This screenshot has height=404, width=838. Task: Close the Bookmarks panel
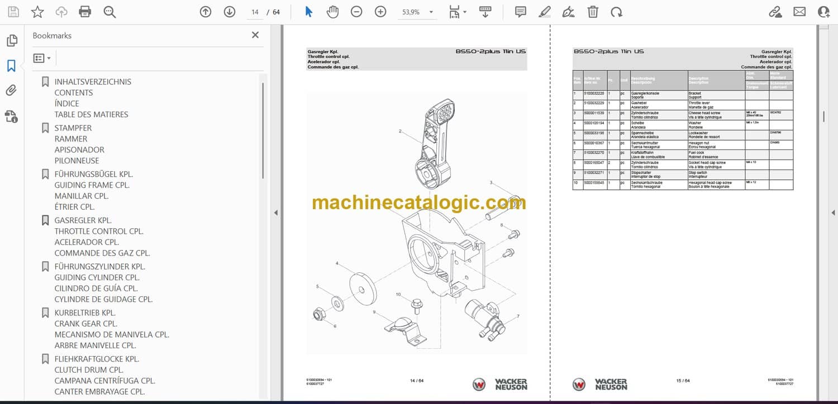pyautogui.click(x=255, y=35)
